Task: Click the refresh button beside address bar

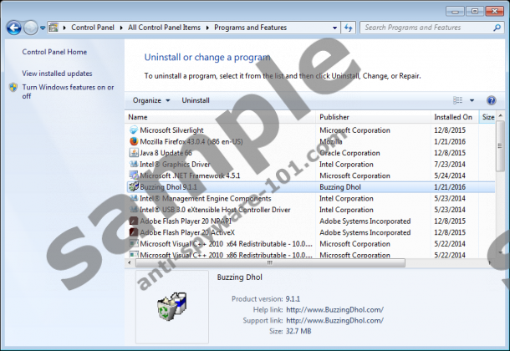Action: tap(349, 28)
